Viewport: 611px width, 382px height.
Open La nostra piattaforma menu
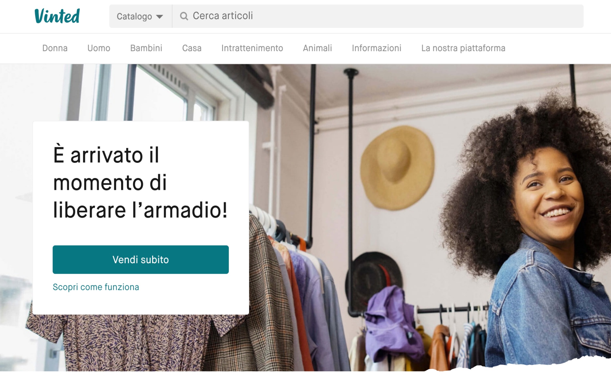coord(463,48)
